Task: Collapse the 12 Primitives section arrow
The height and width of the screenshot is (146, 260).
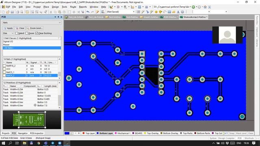Action: pyautogui.click(x=59, y=83)
